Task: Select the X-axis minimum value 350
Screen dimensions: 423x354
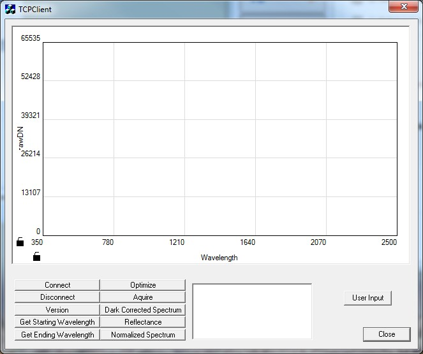Action: 37,242
